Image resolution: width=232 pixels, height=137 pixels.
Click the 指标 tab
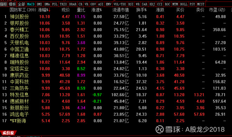click(x=4, y=4)
